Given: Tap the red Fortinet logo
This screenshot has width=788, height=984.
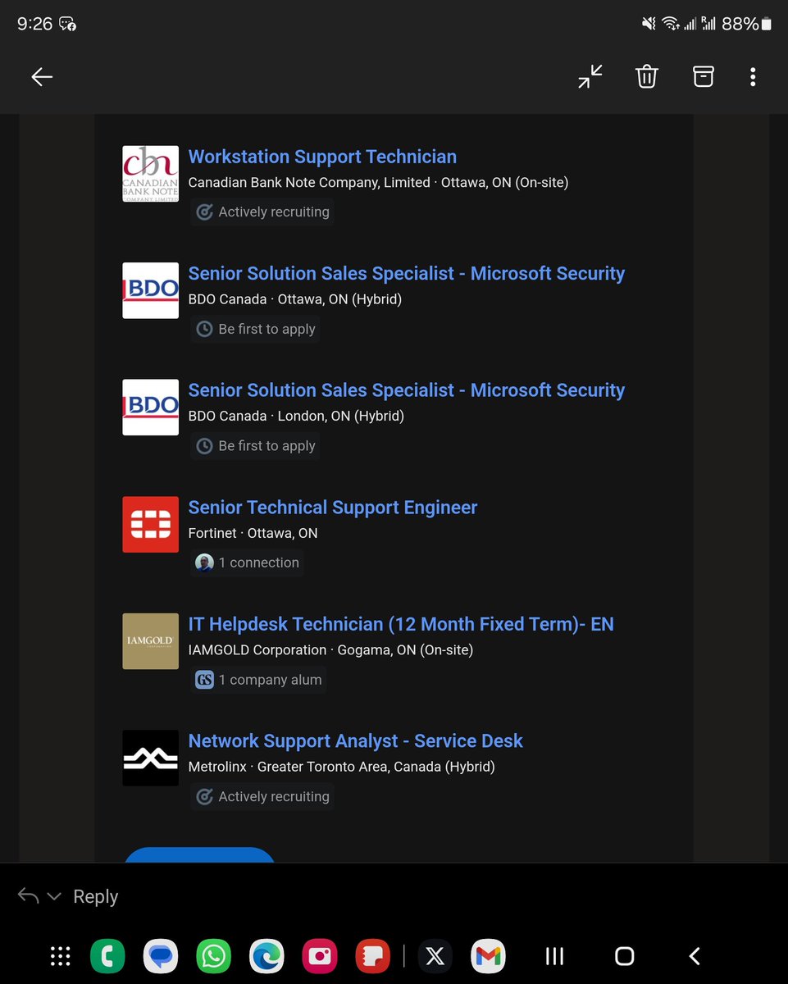Looking at the screenshot, I should pyautogui.click(x=150, y=524).
